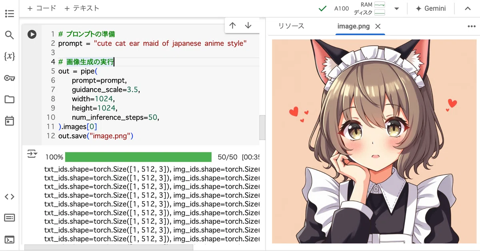Open the table of contents sidebar icon
480x251 pixels.
click(10, 14)
